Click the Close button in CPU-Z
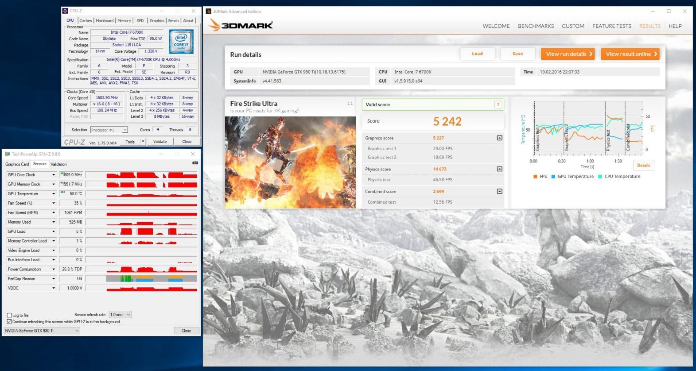This screenshot has height=371, width=696. [187, 142]
